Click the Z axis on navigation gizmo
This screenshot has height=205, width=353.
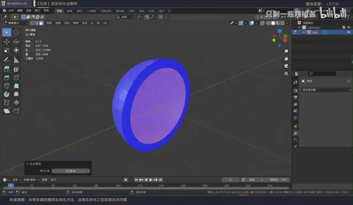pos(280,31)
